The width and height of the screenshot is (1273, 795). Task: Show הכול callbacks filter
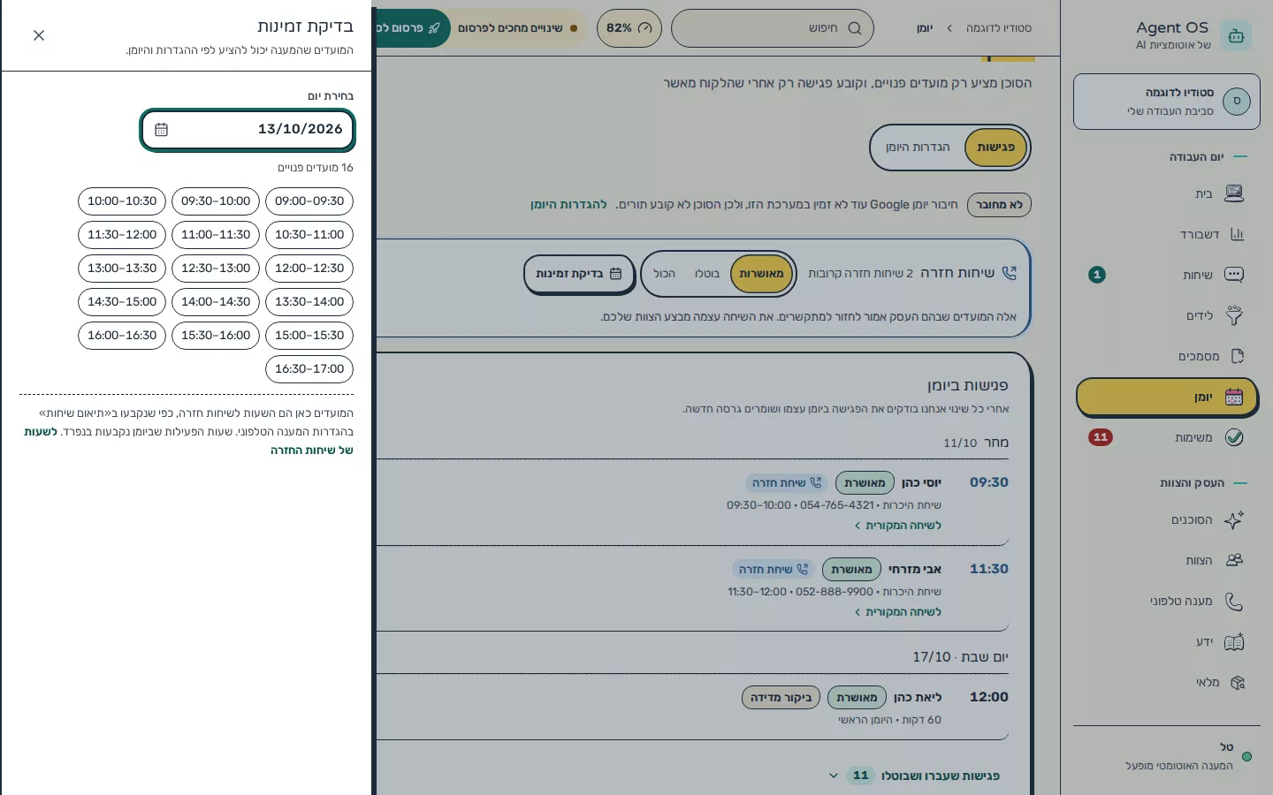pyautogui.click(x=665, y=274)
